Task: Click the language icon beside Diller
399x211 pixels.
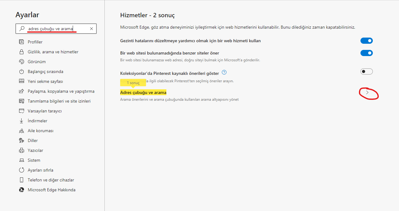Action: [22, 140]
